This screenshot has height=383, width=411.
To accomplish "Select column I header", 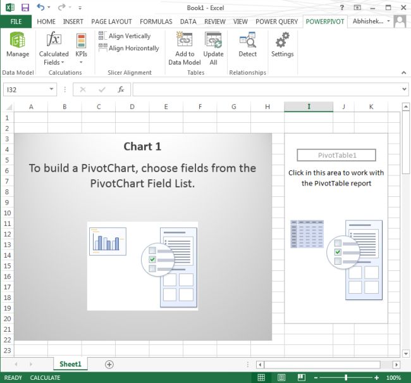I will [309, 106].
